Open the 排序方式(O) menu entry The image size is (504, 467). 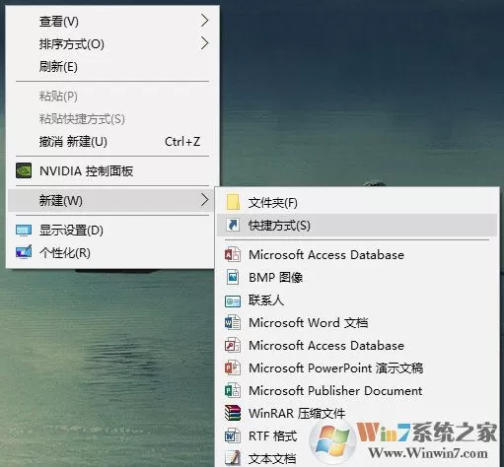112,43
